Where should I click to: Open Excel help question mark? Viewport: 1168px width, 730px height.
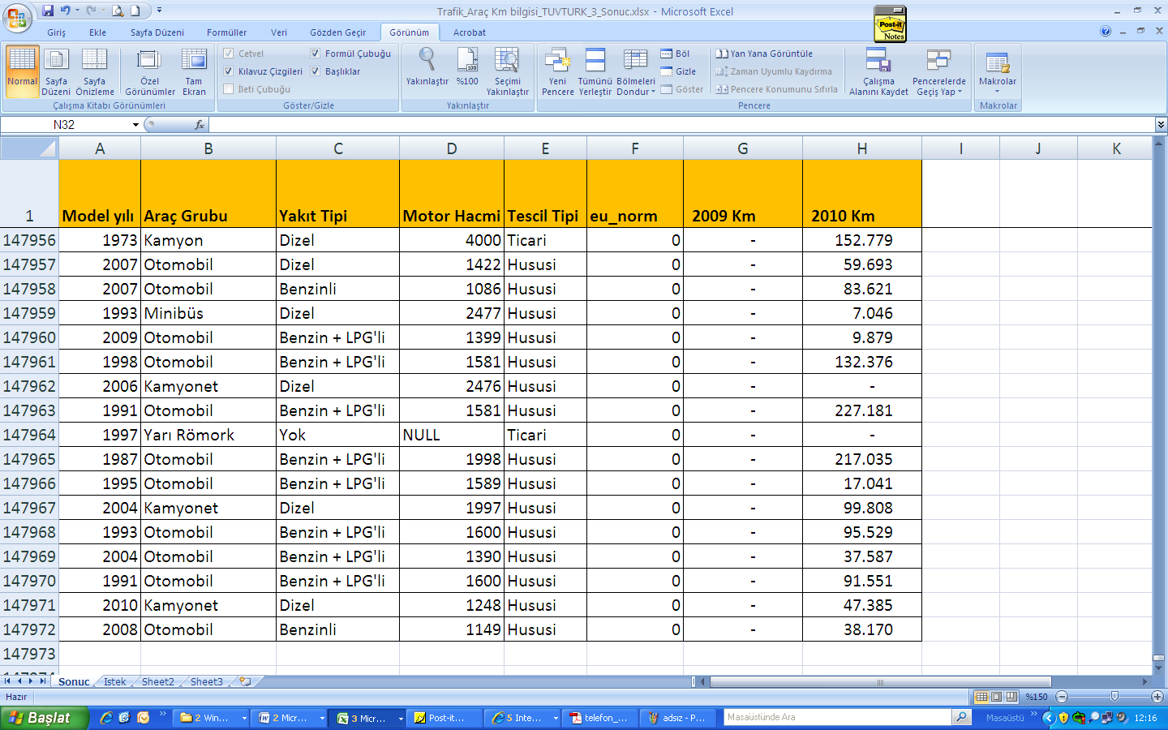1106,32
